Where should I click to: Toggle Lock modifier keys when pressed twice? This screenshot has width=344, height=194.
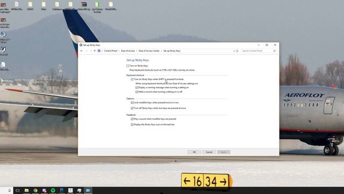click(132, 103)
